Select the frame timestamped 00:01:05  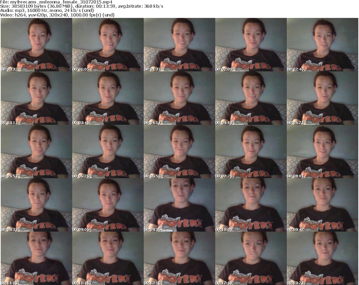pos(108,45)
